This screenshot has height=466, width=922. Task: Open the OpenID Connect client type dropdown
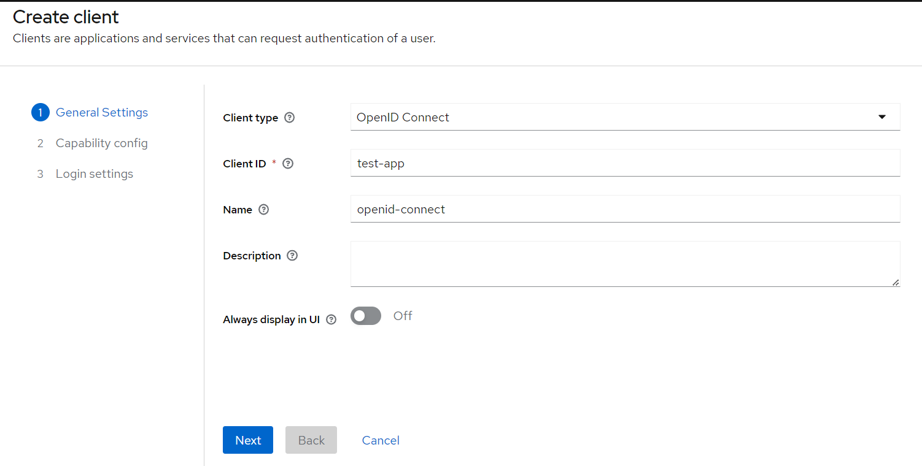[614, 117]
